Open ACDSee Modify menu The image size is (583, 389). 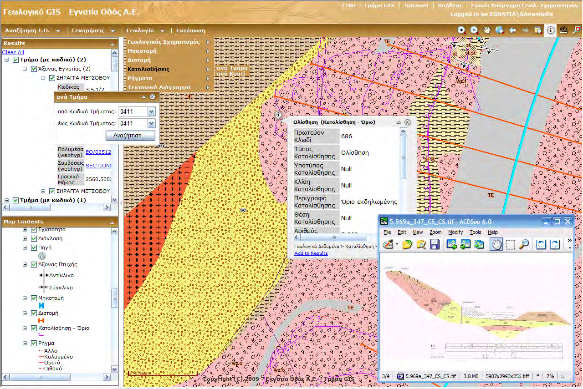click(455, 232)
